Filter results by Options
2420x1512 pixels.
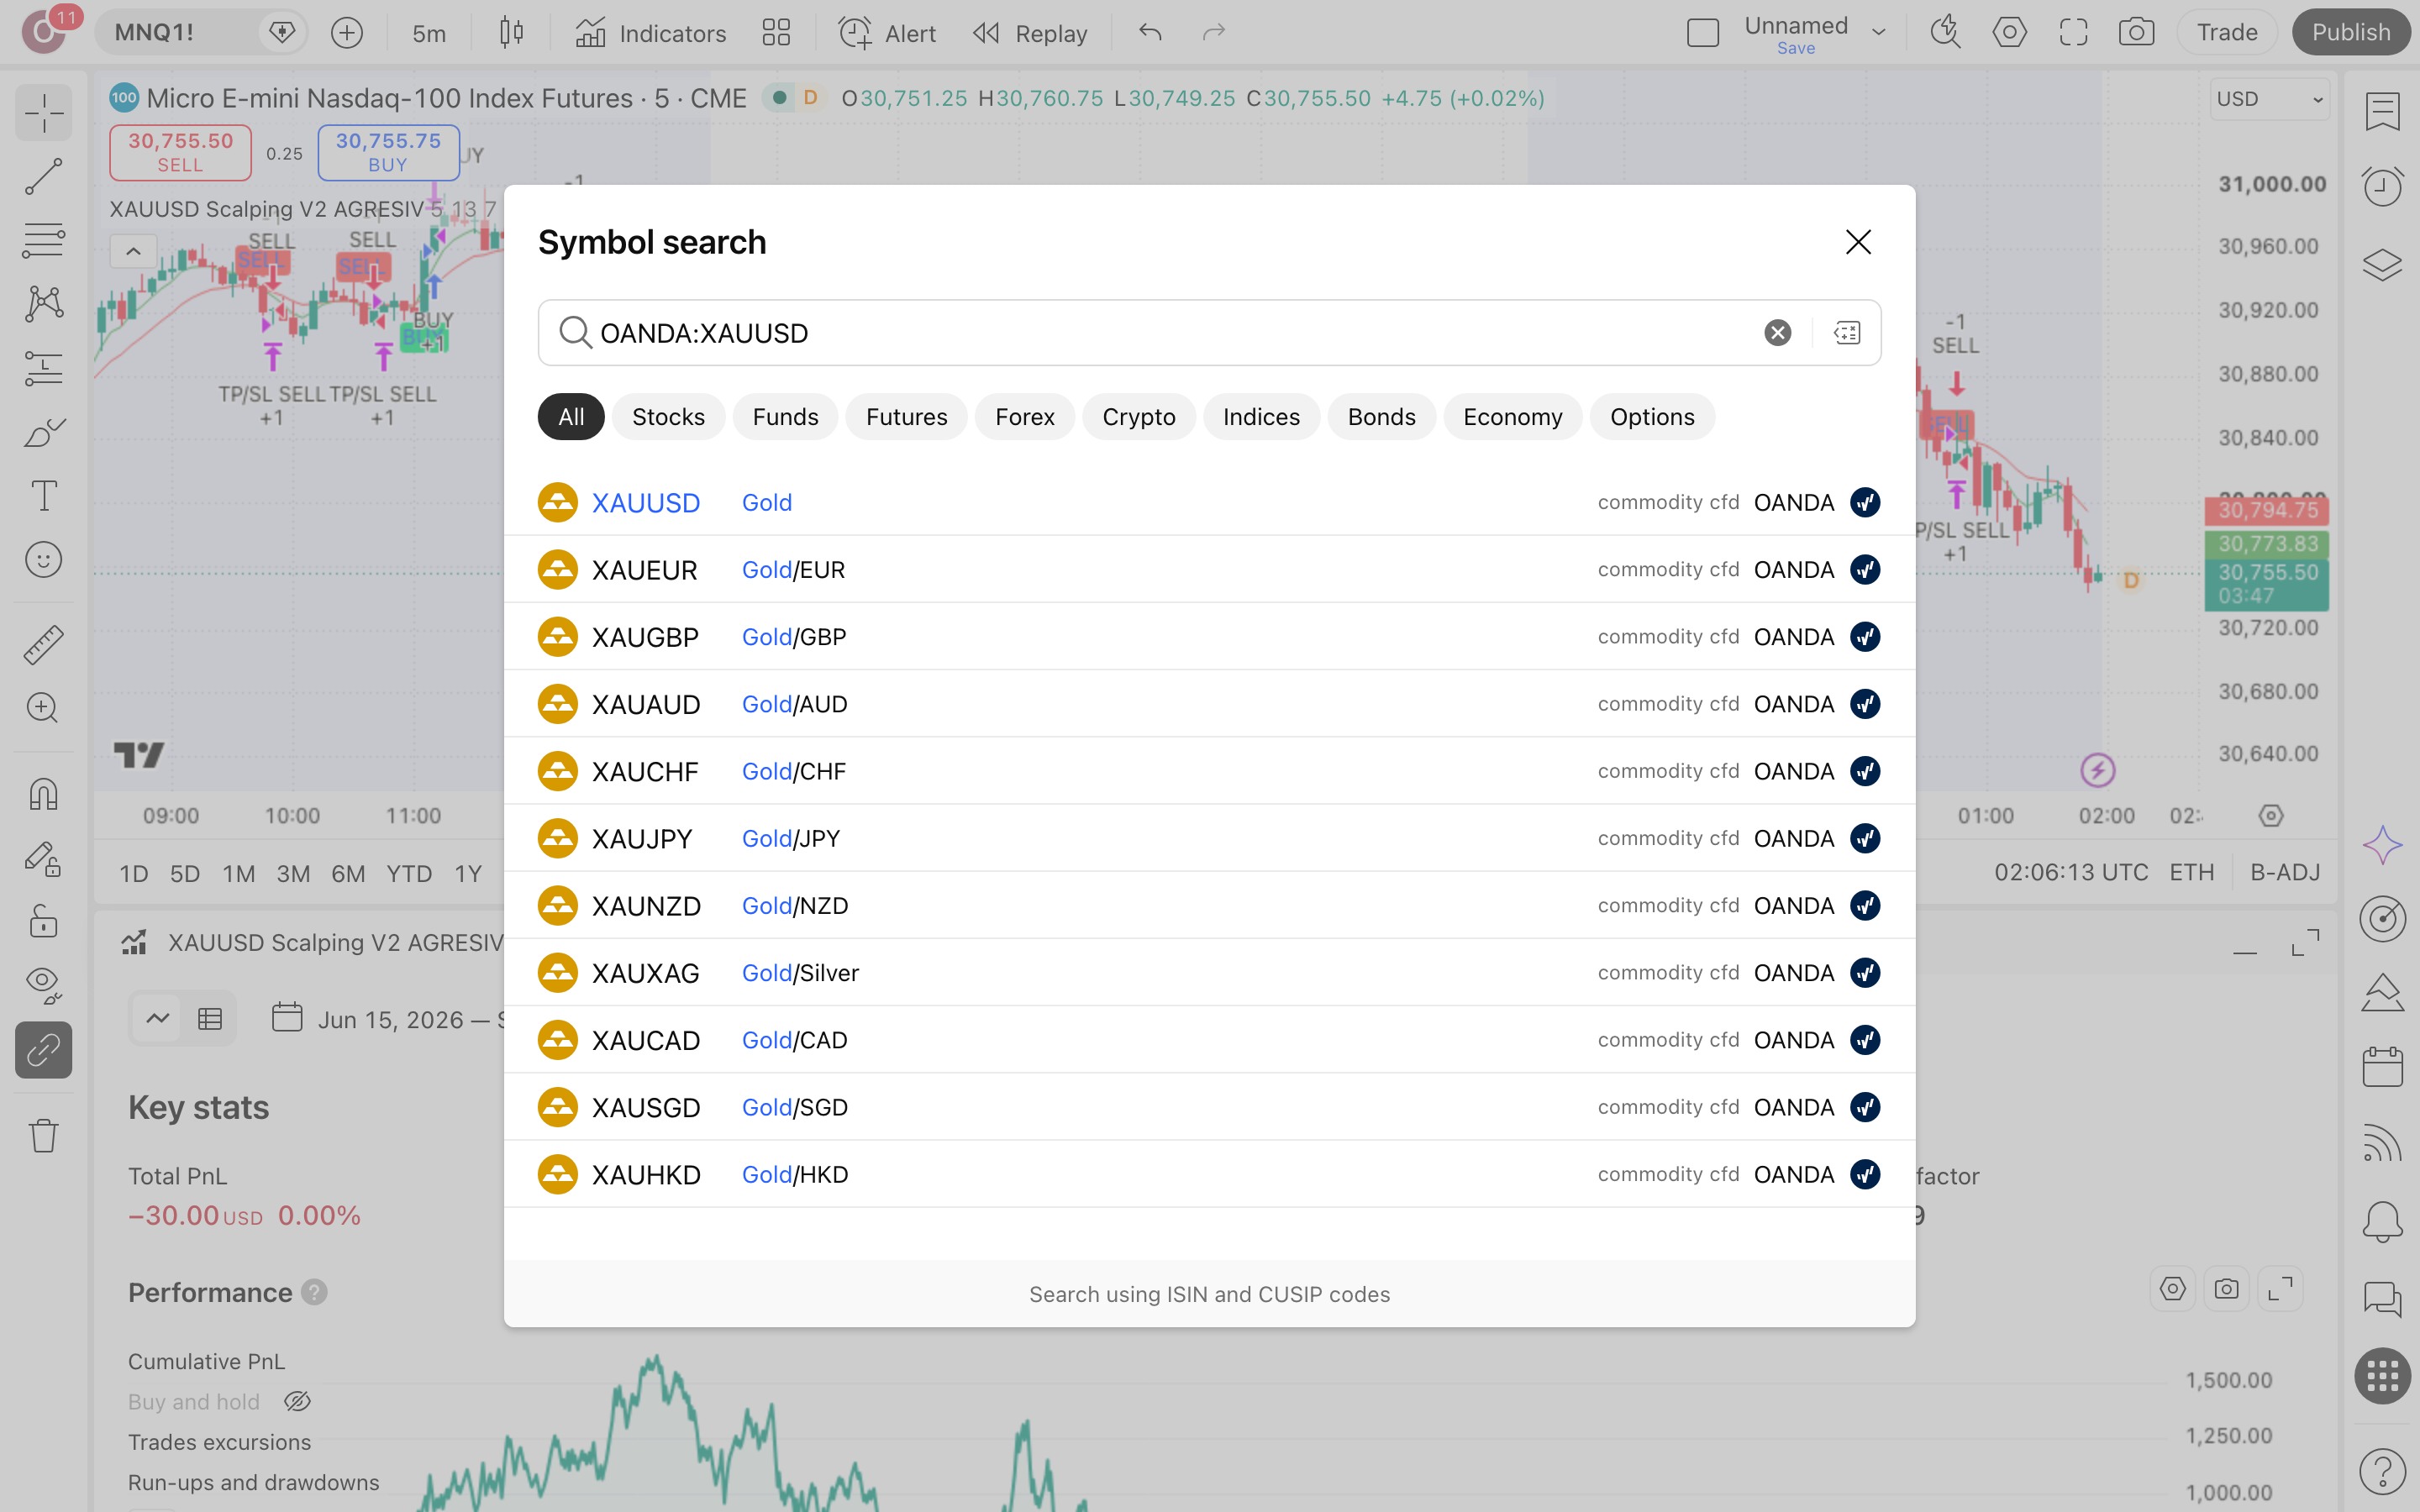(1652, 417)
